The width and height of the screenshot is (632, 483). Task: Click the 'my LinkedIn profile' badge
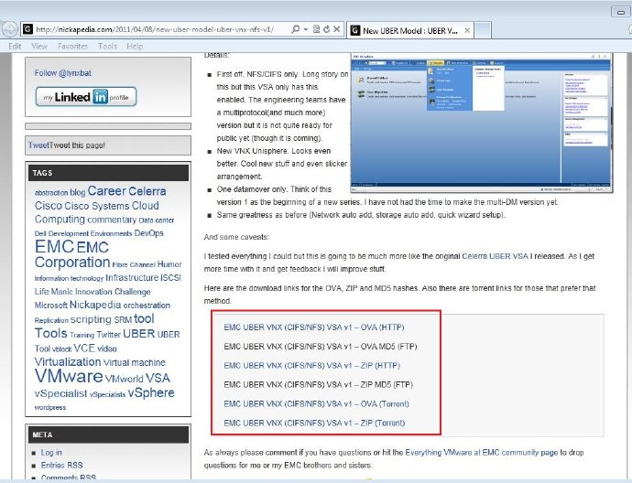pyautogui.click(x=86, y=97)
